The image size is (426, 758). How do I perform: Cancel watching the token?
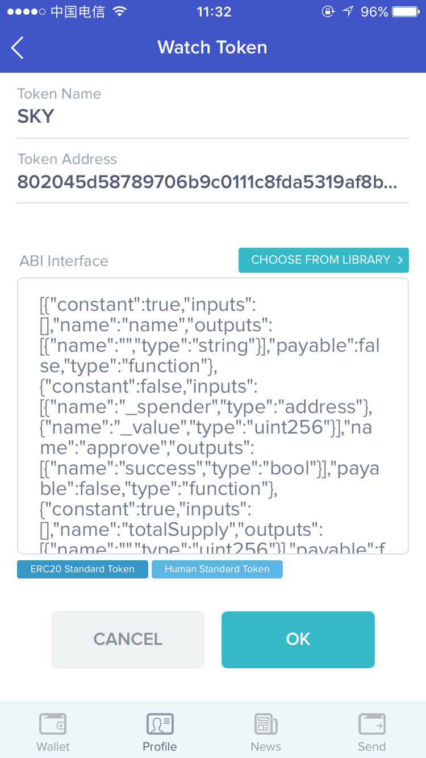click(x=128, y=639)
